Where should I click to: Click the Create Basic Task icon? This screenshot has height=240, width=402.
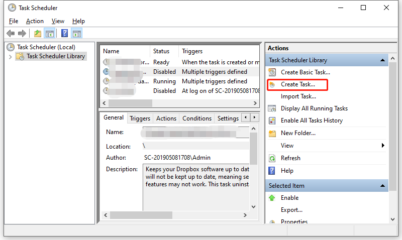coord(272,72)
